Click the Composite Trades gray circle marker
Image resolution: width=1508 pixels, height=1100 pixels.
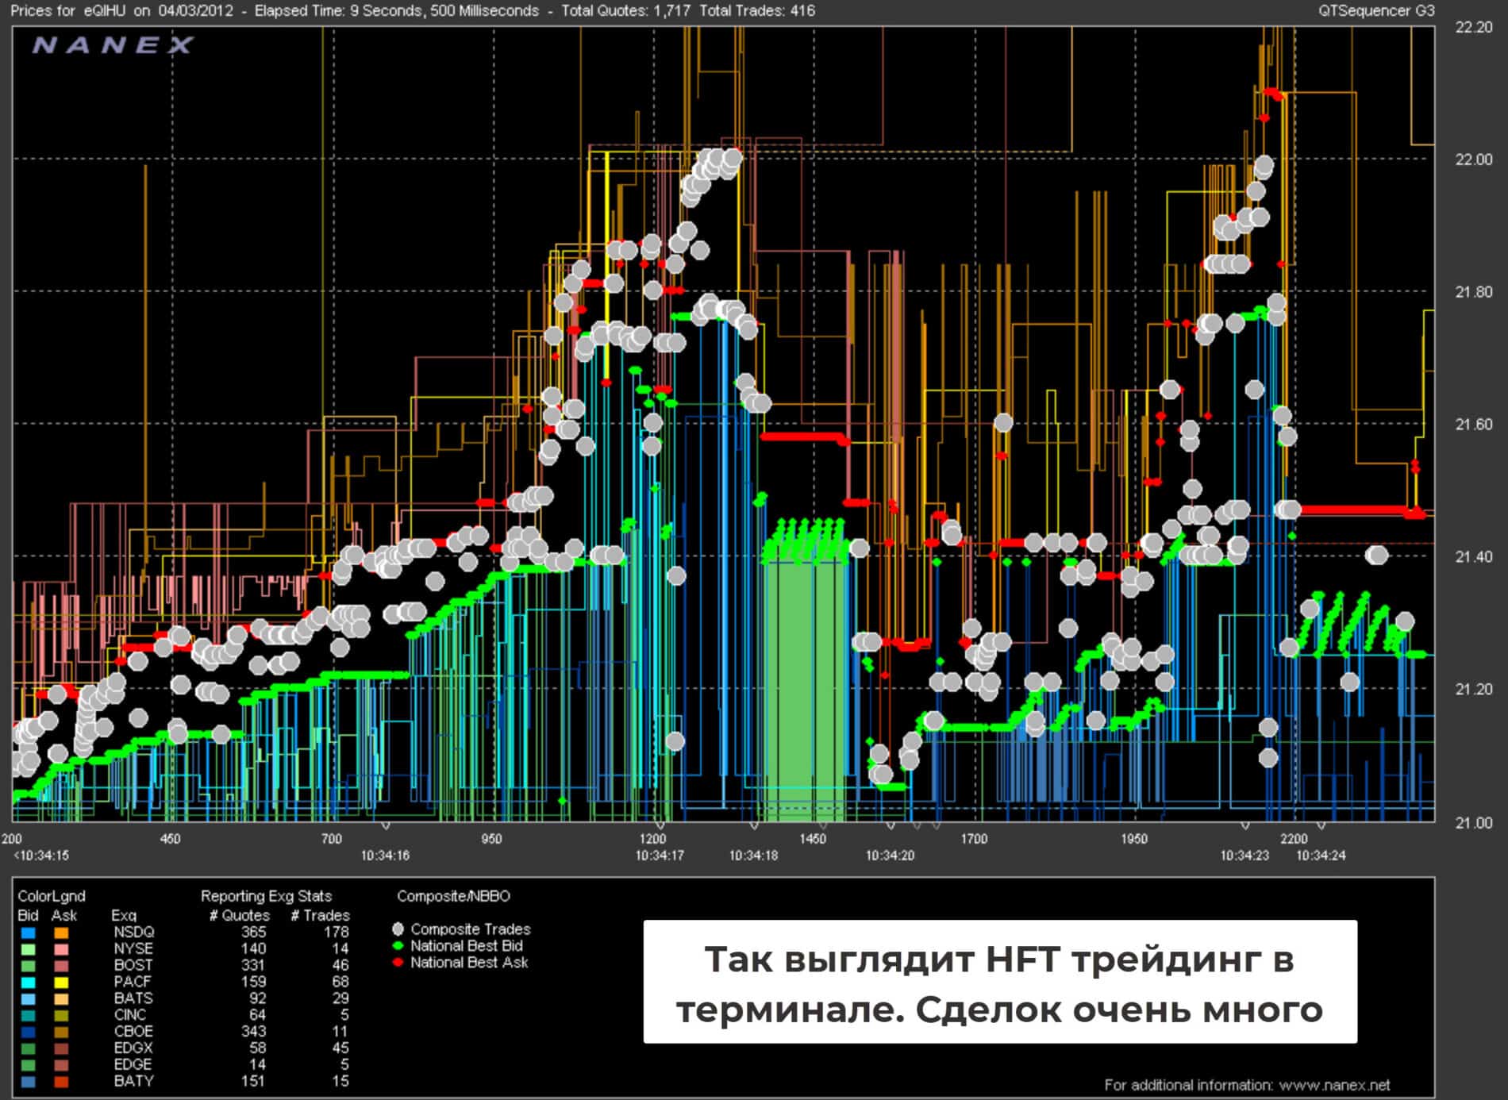point(398,929)
